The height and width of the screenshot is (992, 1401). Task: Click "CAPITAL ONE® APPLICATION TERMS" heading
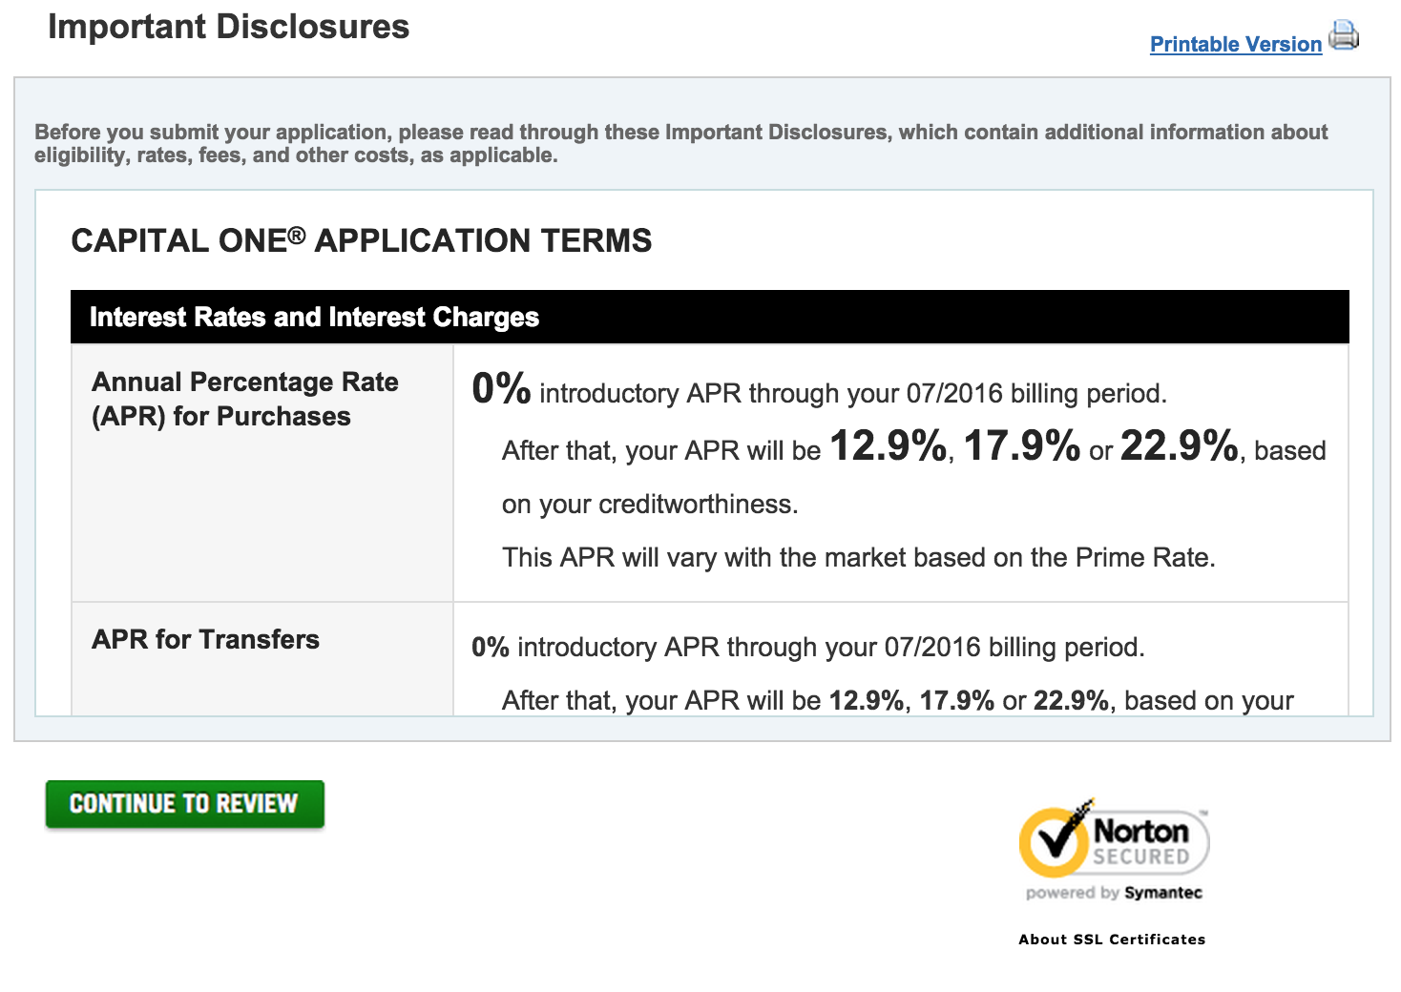pos(362,240)
